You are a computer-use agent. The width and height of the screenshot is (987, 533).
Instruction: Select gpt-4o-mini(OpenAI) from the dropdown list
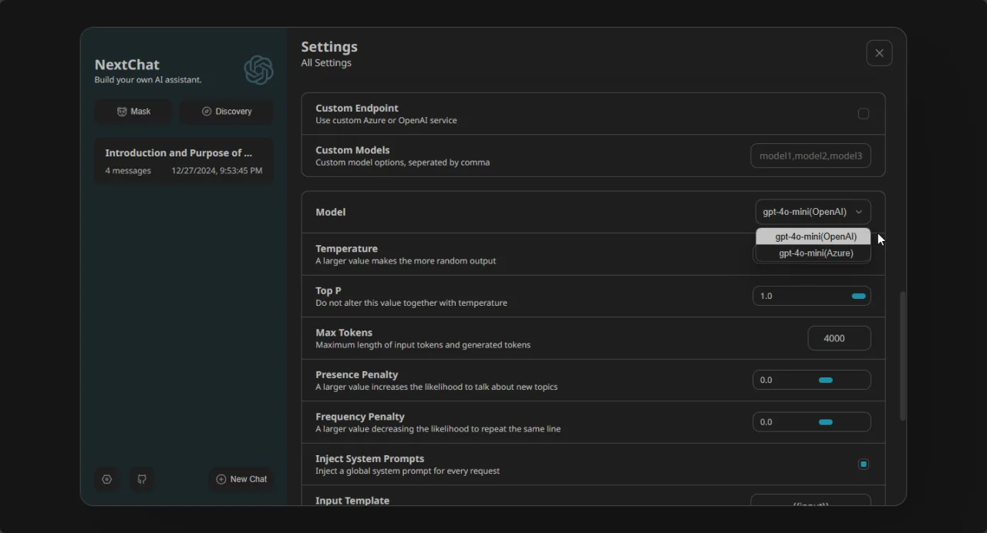[x=814, y=236]
